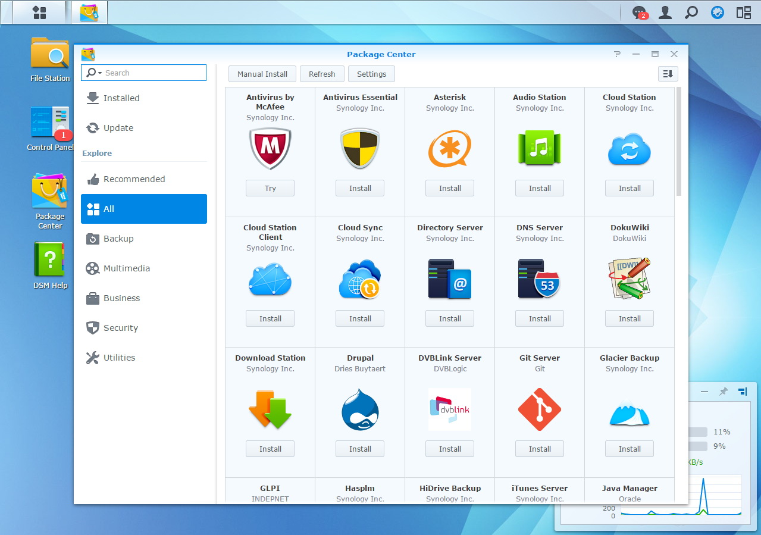Pin the resource monitor widget

(724, 392)
